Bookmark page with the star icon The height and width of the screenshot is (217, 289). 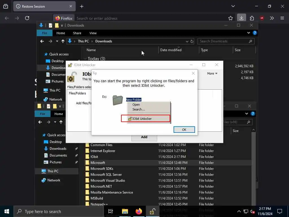(230, 18)
